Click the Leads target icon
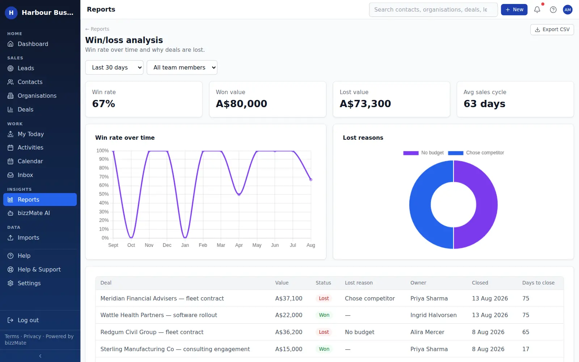The image size is (579, 362). [10, 68]
